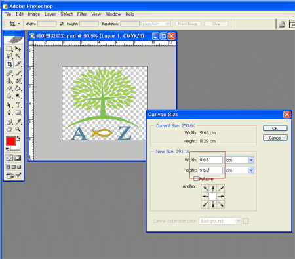Select the Slice tool
Screen dimensions: 295x259
18,64
